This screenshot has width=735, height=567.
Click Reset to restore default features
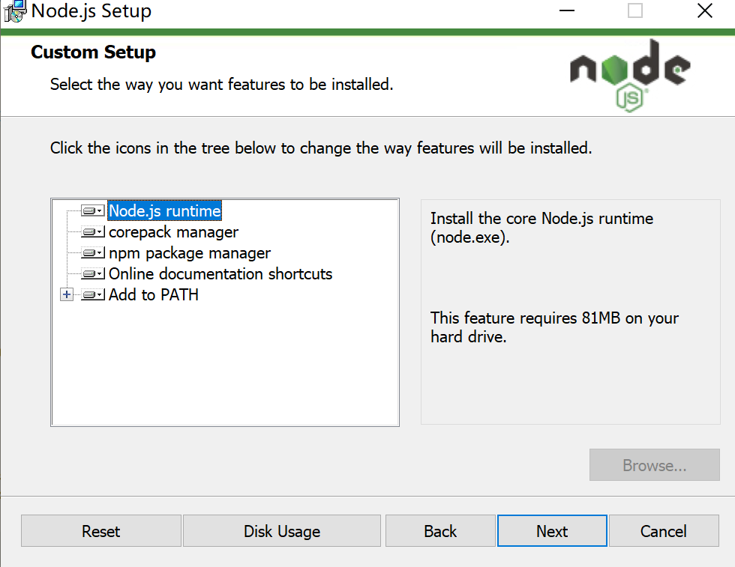click(x=100, y=531)
